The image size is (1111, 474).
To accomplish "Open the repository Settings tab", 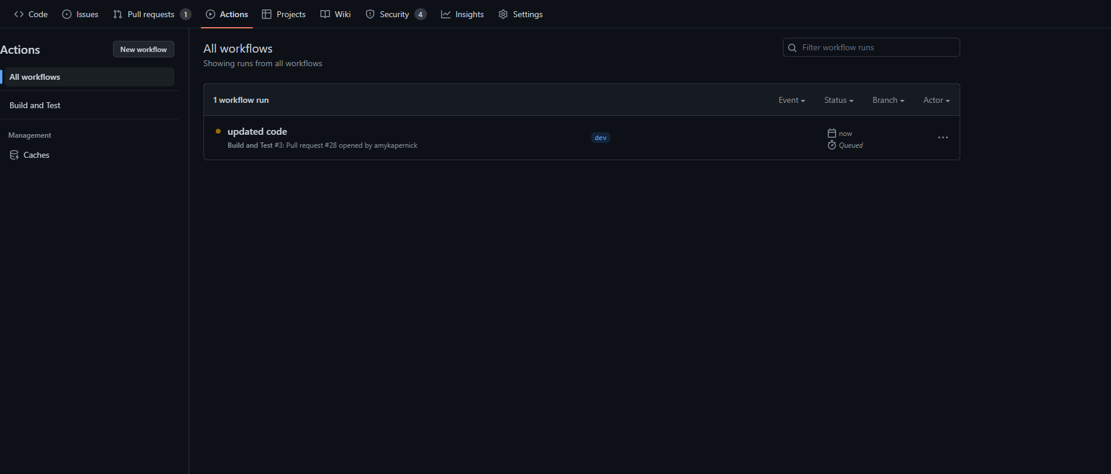I will [x=520, y=14].
